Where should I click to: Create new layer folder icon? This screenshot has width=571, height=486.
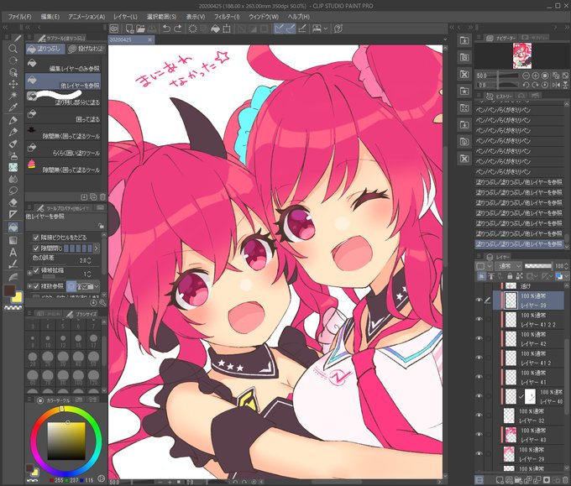pos(518,480)
